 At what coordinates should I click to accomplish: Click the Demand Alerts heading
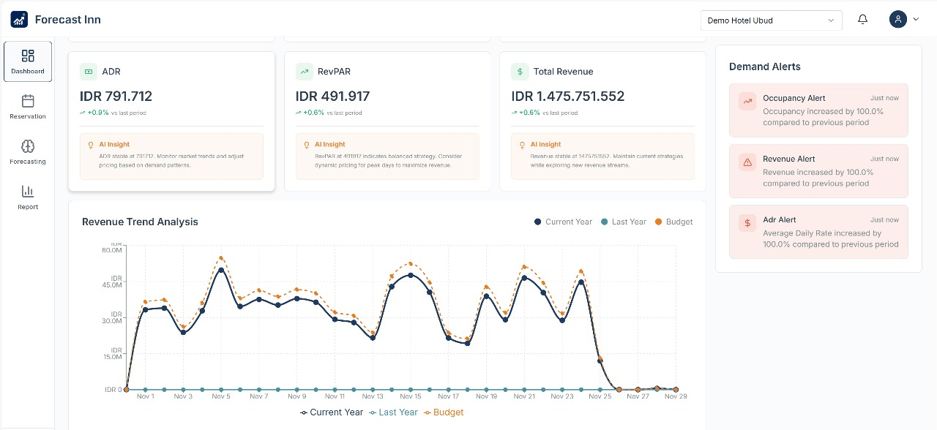click(x=765, y=67)
